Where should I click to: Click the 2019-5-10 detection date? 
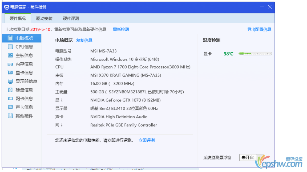click(x=40, y=29)
